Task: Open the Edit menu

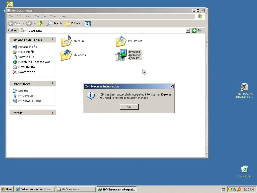Action: (19, 16)
